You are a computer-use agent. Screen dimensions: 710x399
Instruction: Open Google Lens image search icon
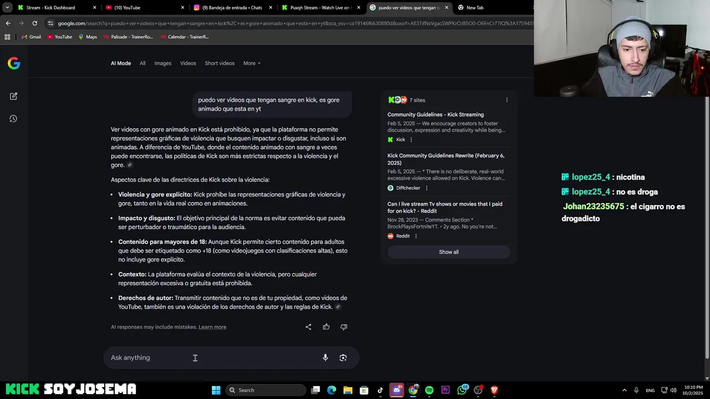(343, 357)
